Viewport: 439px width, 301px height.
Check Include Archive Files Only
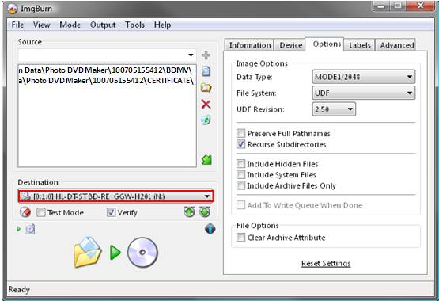[240, 185]
